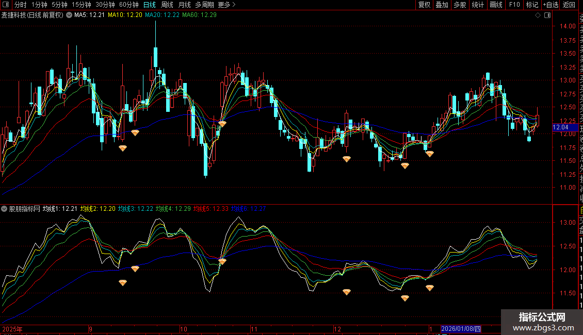This screenshot has width=583, height=335.
Task: Switch to 周线 weekly chart
Action: click(x=167, y=5)
